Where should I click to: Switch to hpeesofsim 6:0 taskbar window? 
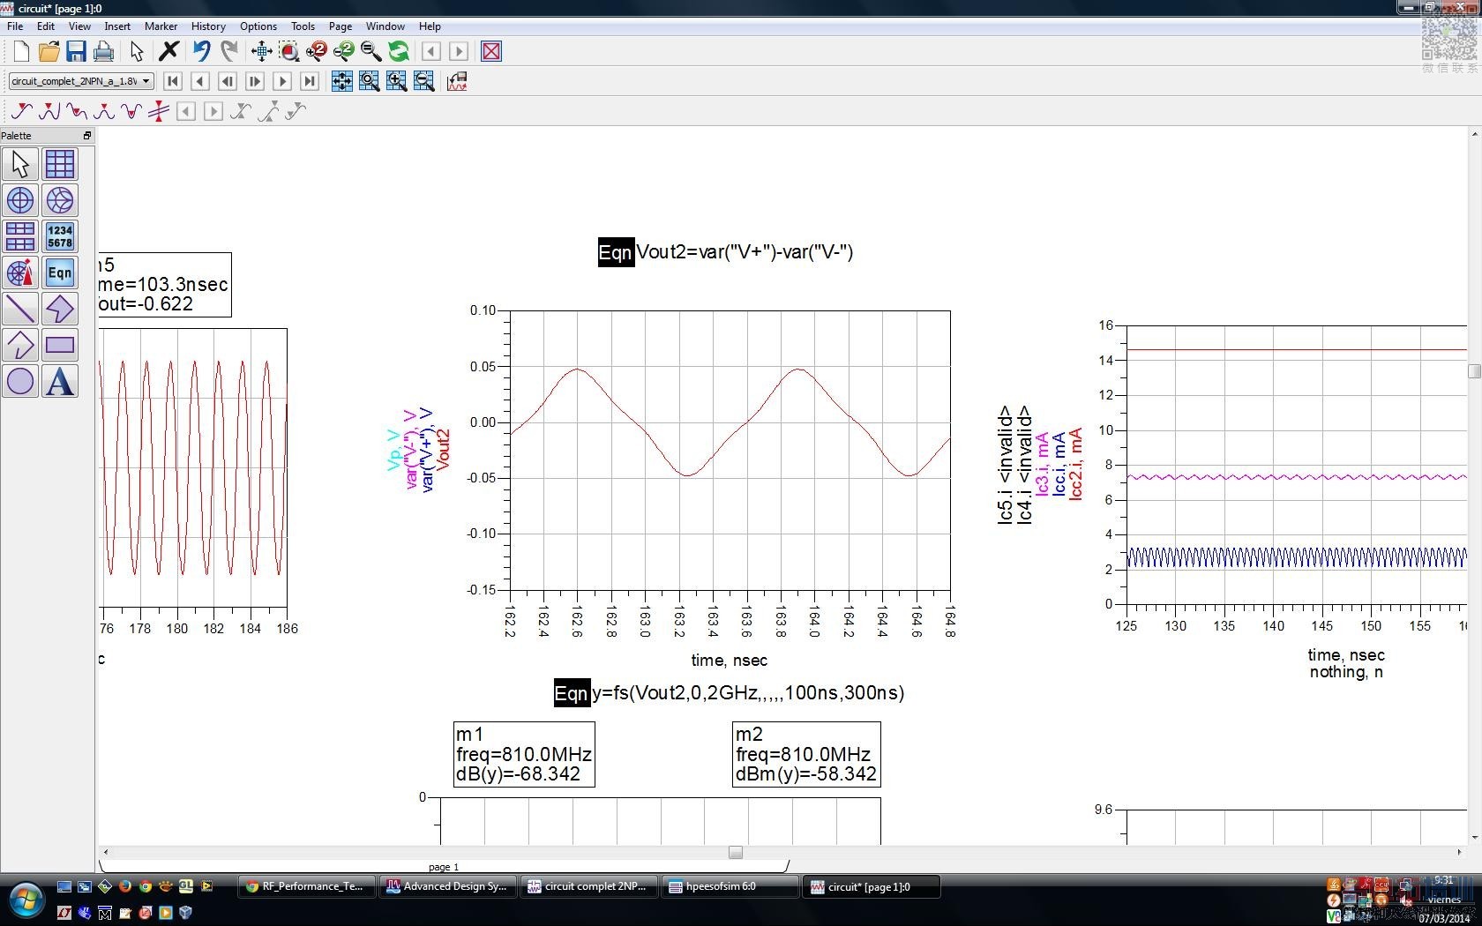tap(730, 887)
